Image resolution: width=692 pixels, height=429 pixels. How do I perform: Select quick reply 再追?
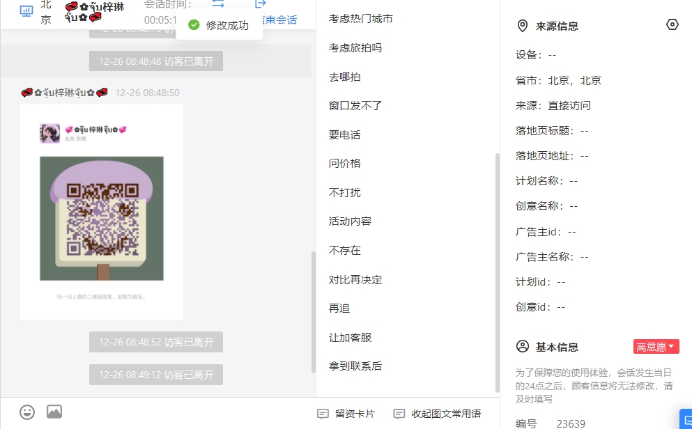[x=339, y=309]
